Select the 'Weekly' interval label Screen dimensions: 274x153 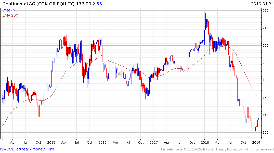point(9,10)
